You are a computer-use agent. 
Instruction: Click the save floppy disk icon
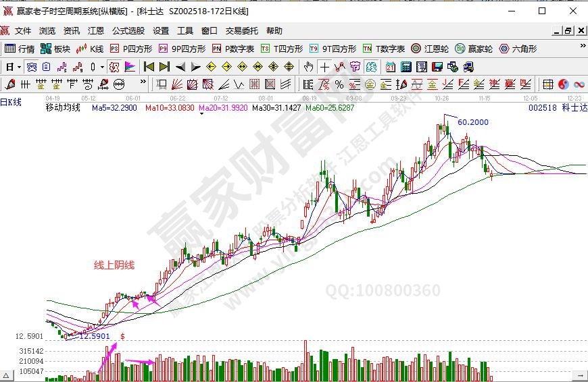tap(437, 67)
